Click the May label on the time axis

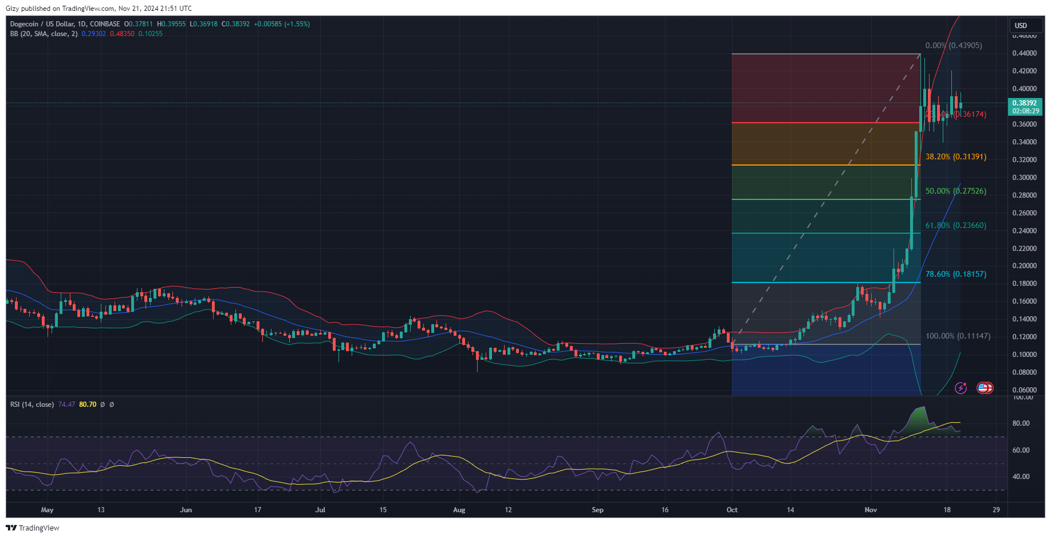click(x=48, y=510)
